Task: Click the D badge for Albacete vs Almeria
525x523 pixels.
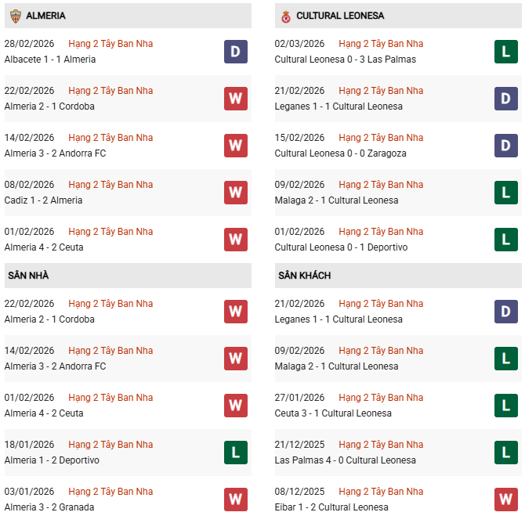Action: (236, 52)
